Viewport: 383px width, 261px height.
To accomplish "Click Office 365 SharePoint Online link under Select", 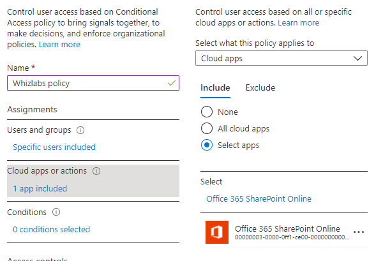I will pyautogui.click(x=259, y=198).
